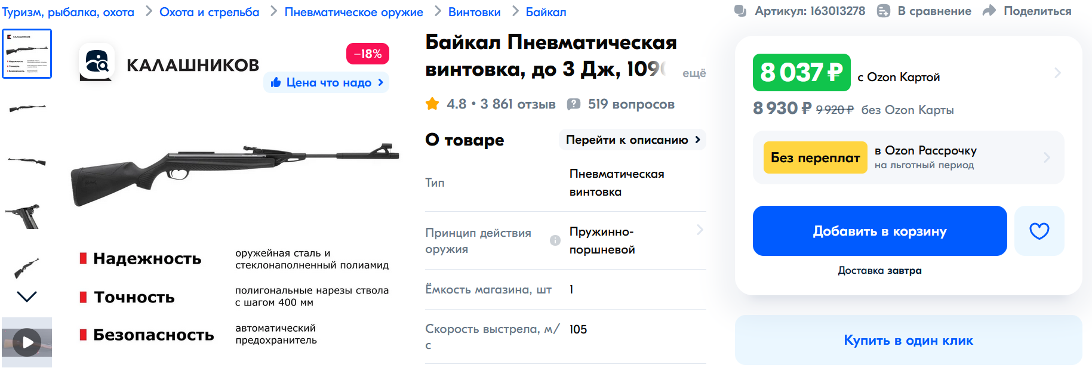The width and height of the screenshot is (1092, 374).
Task: Click Купить в один клик button
Action: (908, 340)
